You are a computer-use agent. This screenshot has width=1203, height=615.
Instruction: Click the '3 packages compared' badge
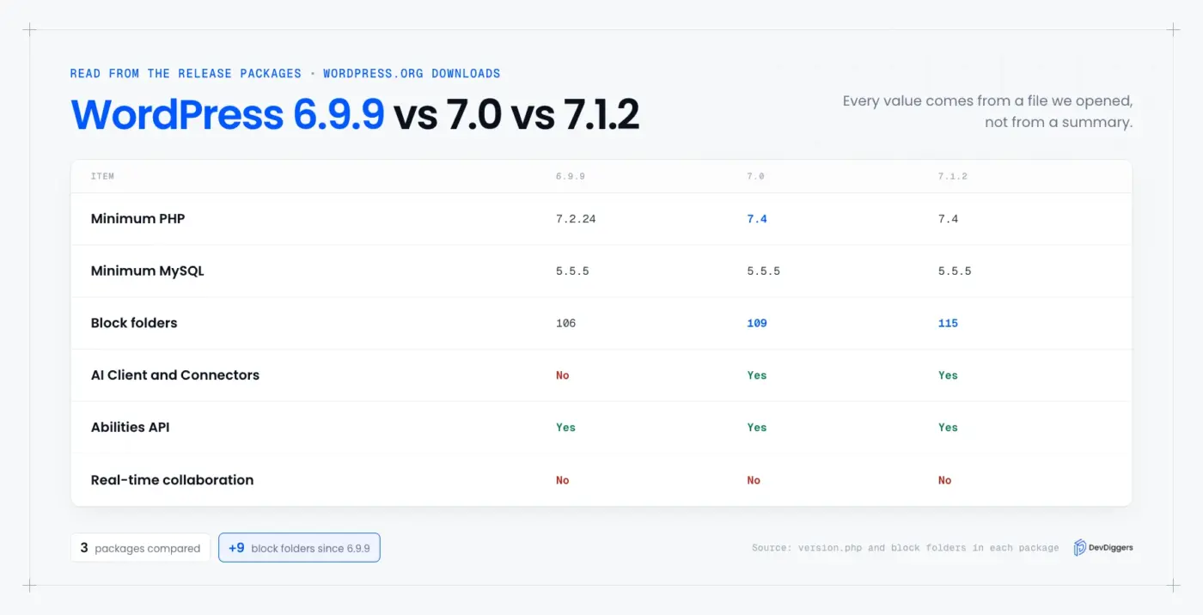pyautogui.click(x=140, y=548)
